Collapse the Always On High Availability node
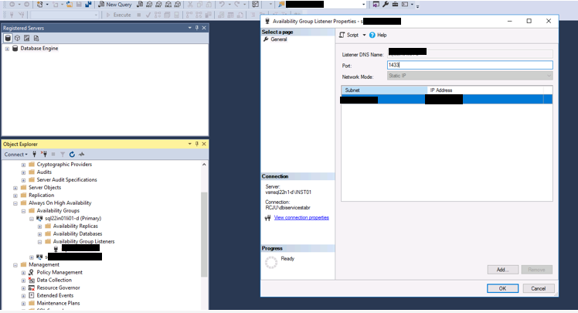This screenshot has height=313, width=578. (x=15, y=203)
